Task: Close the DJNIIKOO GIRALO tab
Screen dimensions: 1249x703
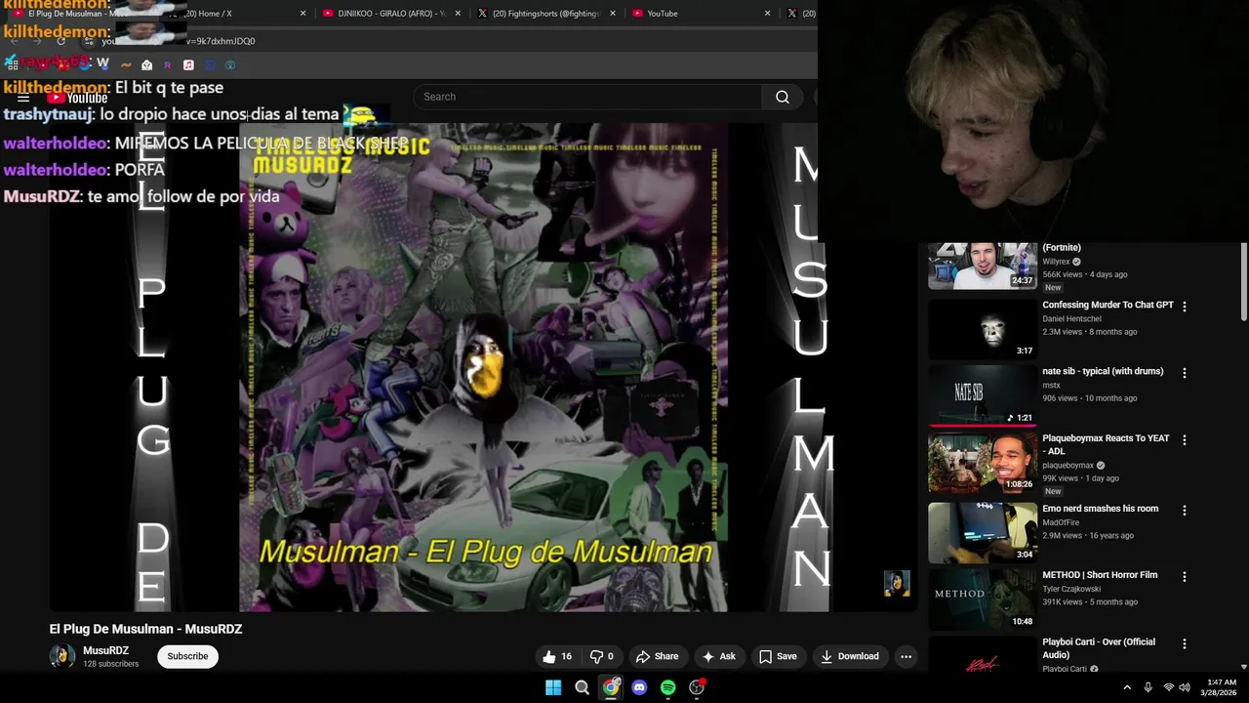Action: 458,14
